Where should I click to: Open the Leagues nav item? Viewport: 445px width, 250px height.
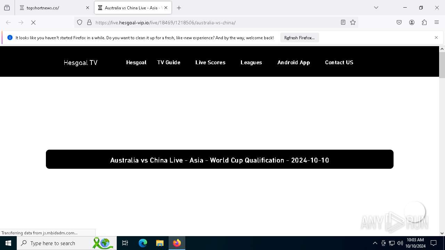(x=251, y=62)
